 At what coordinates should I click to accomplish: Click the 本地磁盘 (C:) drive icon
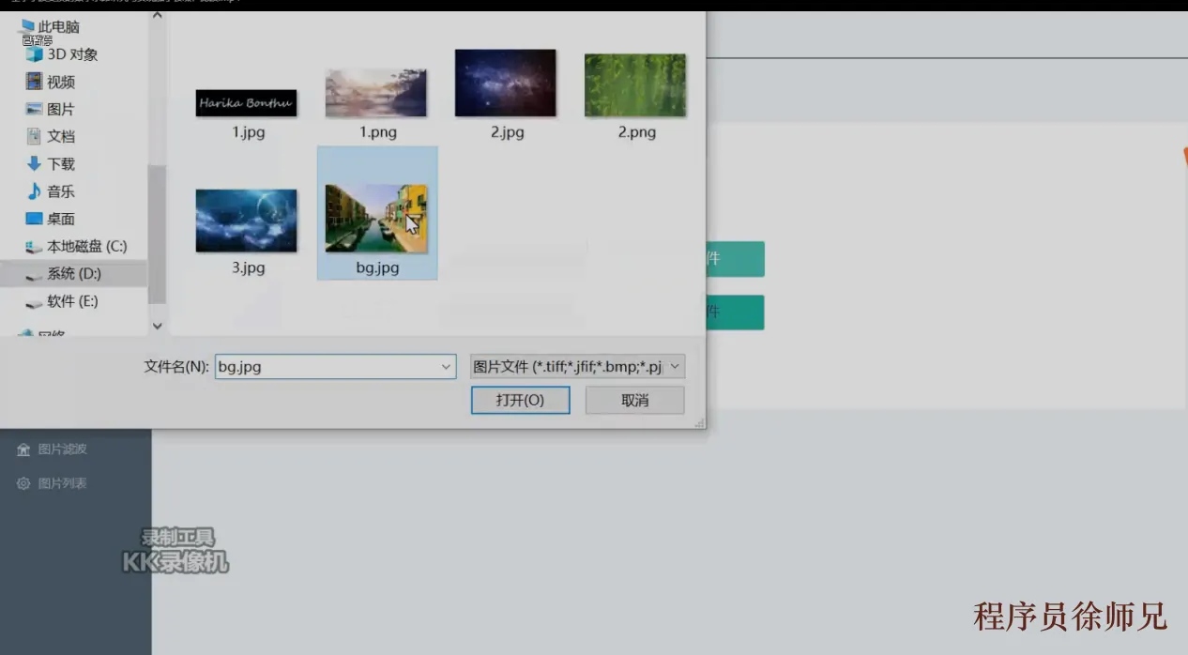point(35,247)
